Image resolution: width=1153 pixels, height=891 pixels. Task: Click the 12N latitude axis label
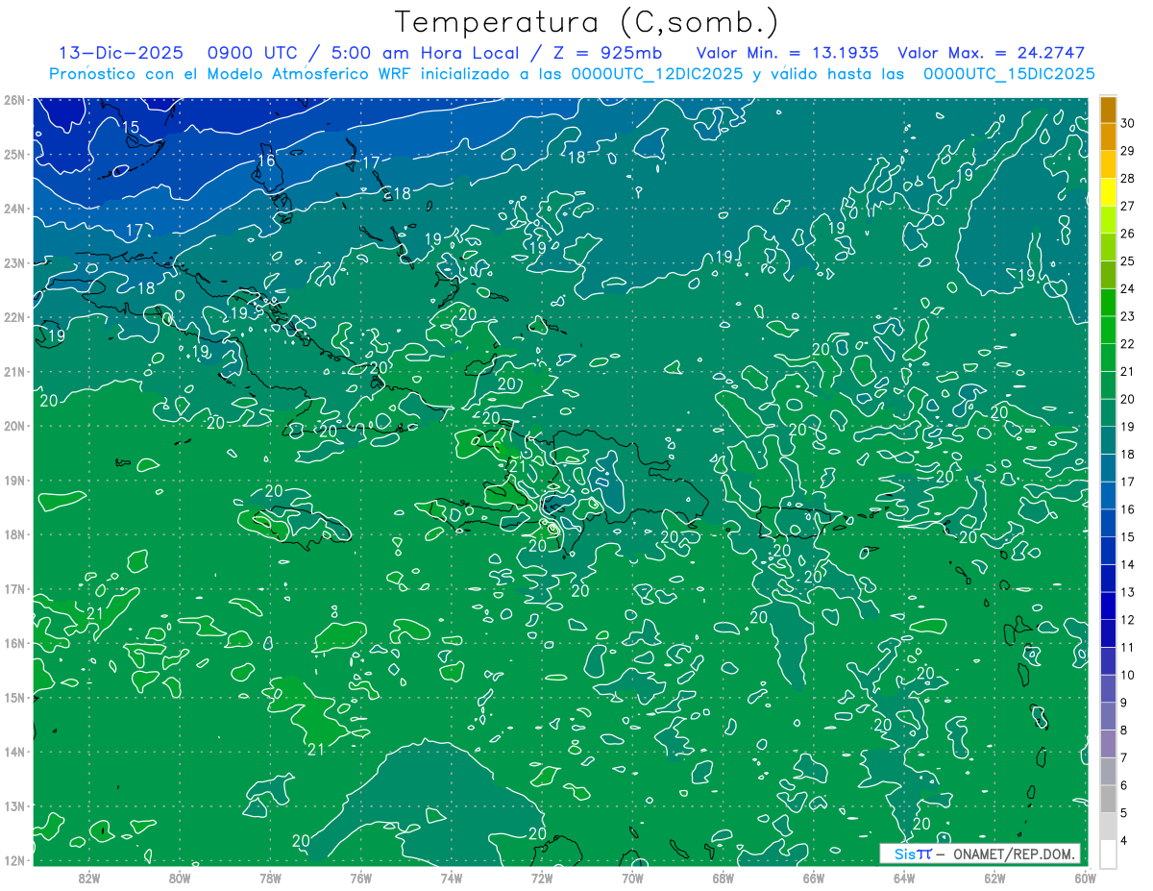click(x=13, y=860)
